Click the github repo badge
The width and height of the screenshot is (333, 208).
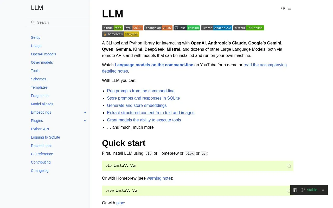[112, 28]
